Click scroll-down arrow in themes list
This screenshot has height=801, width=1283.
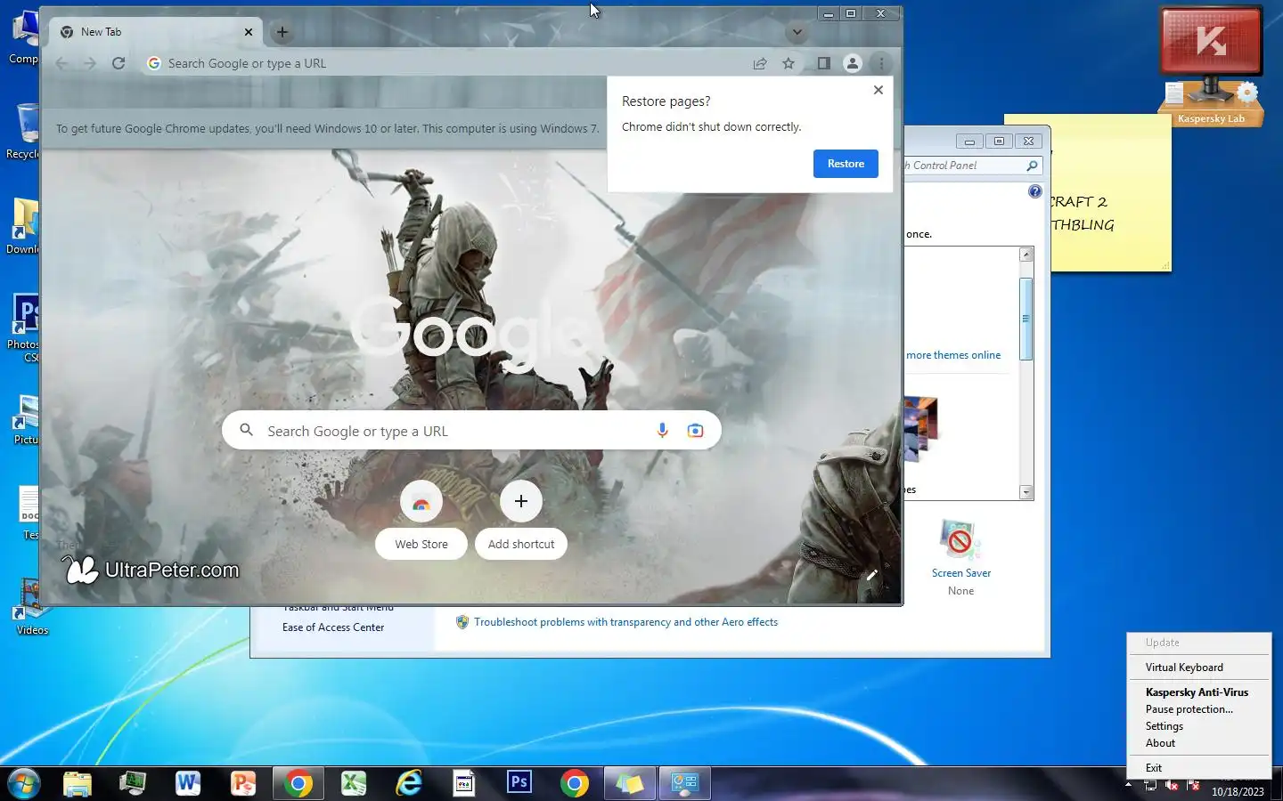tap(1026, 492)
